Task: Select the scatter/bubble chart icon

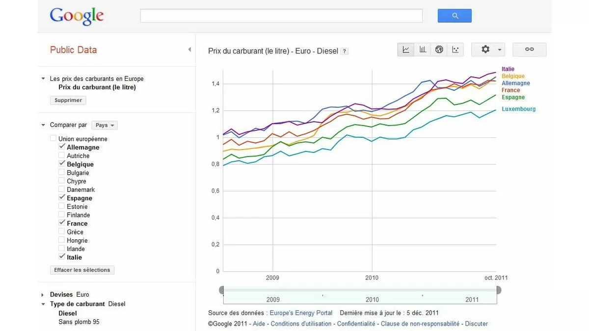Action: [455, 49]
